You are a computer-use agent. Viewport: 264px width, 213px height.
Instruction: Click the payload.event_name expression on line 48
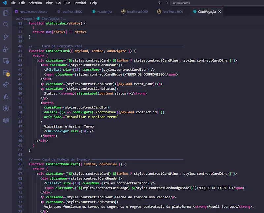136,84
